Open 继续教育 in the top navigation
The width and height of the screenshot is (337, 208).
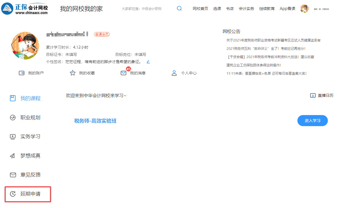tap(267, 9)
